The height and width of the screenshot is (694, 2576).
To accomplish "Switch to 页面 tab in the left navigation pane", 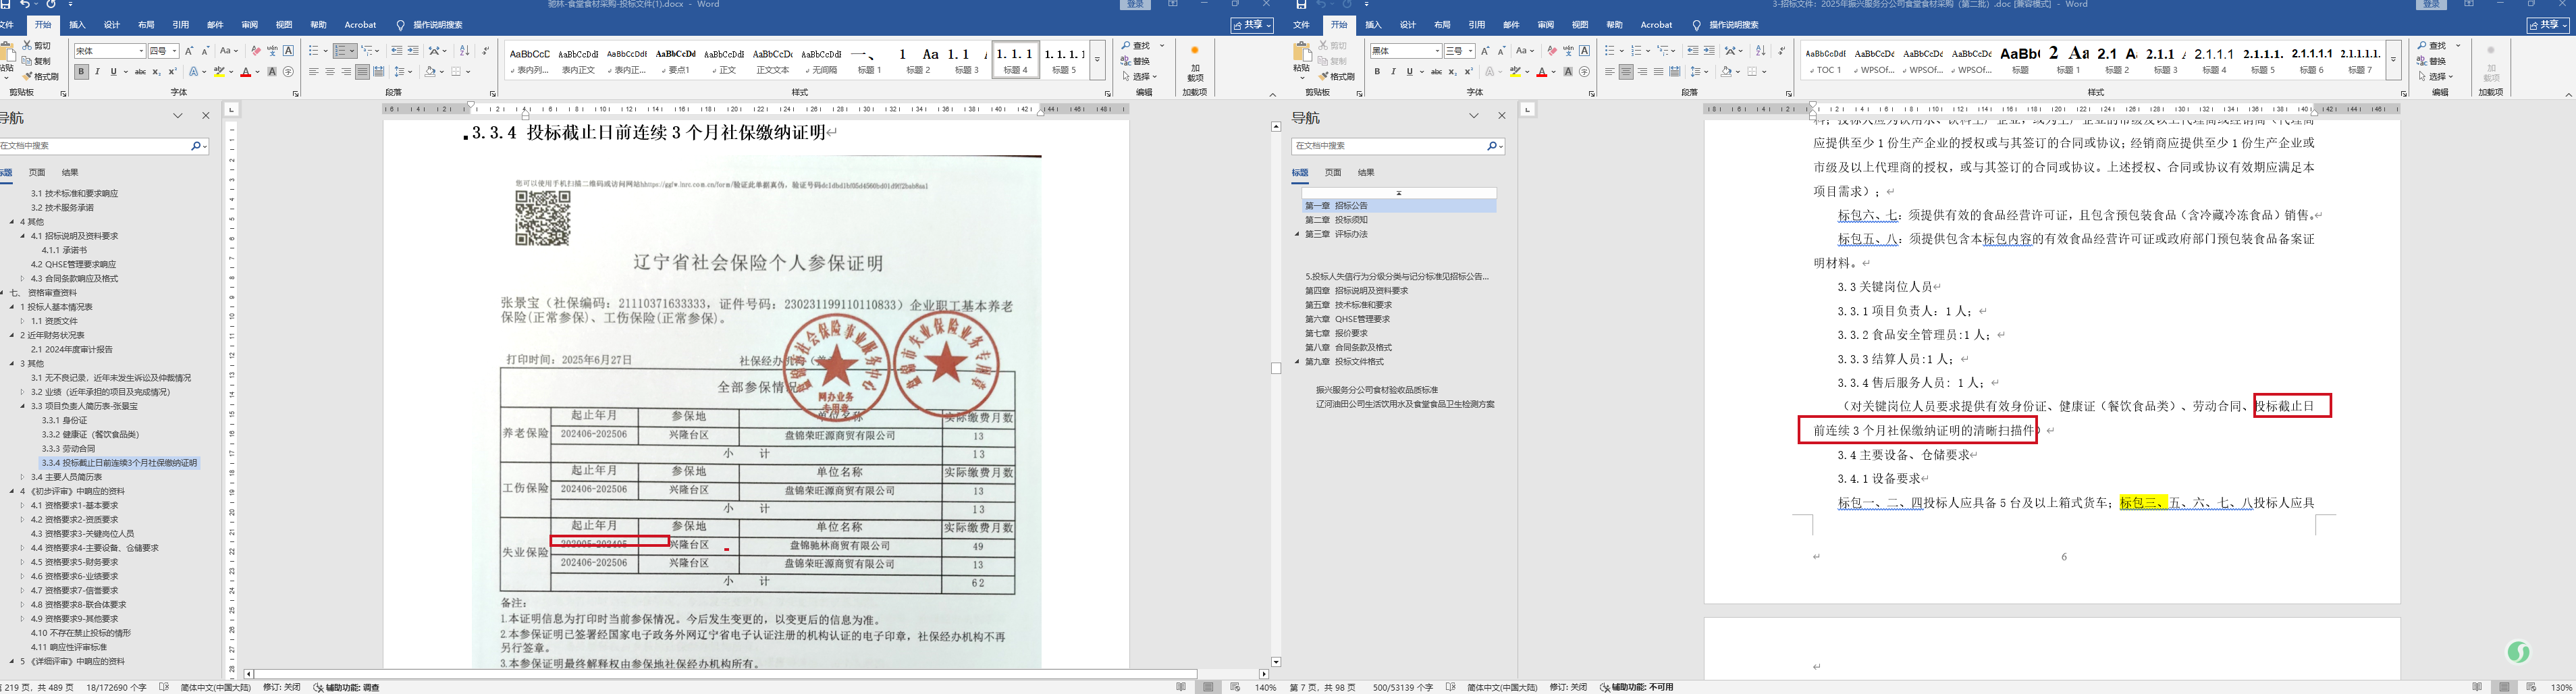I will click(x=37, y=172).
